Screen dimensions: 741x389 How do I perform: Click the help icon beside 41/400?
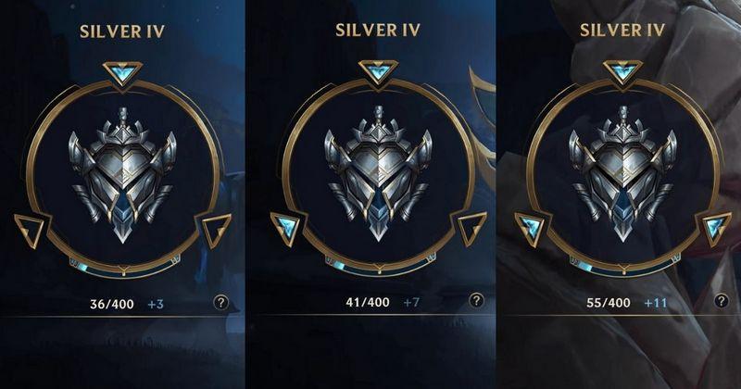[x=476, y=300]
